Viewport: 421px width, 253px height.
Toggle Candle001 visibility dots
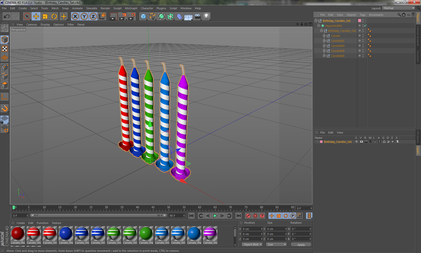363,41
